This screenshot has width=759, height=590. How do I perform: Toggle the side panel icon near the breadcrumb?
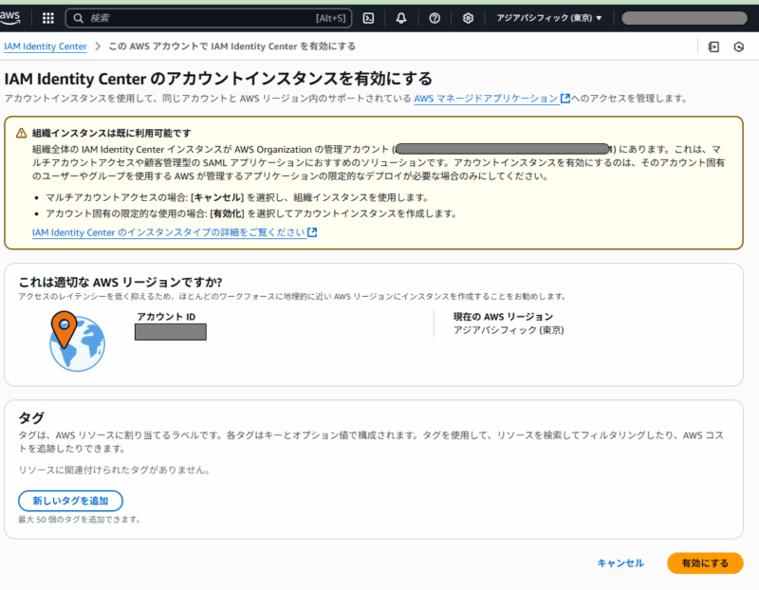coord(713,46)
